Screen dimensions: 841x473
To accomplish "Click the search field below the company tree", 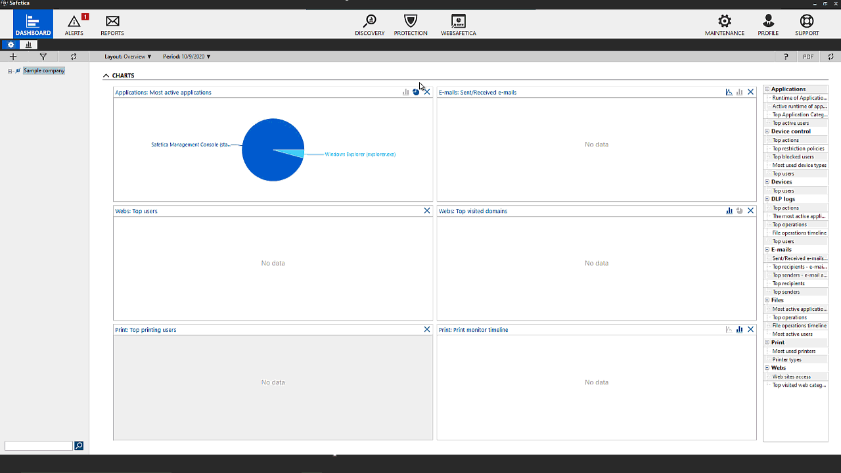I will [x=38, y=445].
